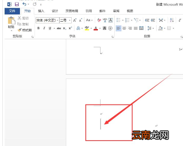Open the Aa change case dropdown
This screenshot has width=183, height=146.
coord(89,20)
